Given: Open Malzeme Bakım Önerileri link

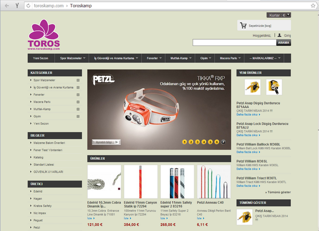Looking at the screenshot, I should tap(49, 143).
